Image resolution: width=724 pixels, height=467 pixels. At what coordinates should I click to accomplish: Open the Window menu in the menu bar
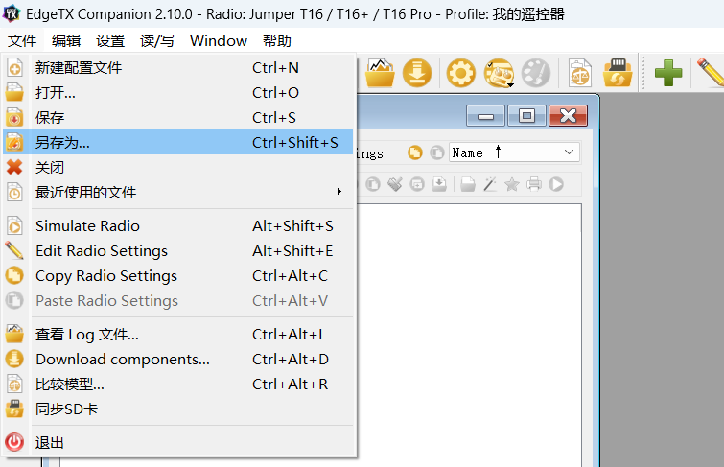click(x=219, y=40)
